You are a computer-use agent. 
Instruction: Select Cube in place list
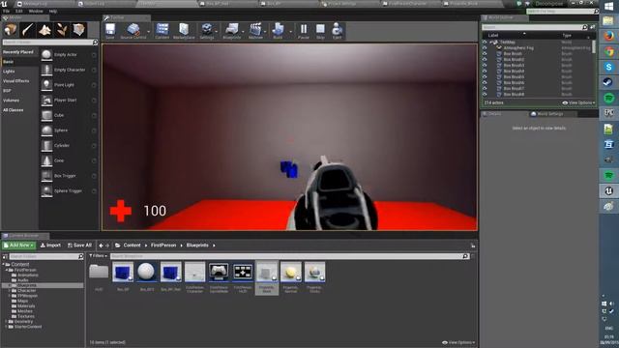point(69,115)
